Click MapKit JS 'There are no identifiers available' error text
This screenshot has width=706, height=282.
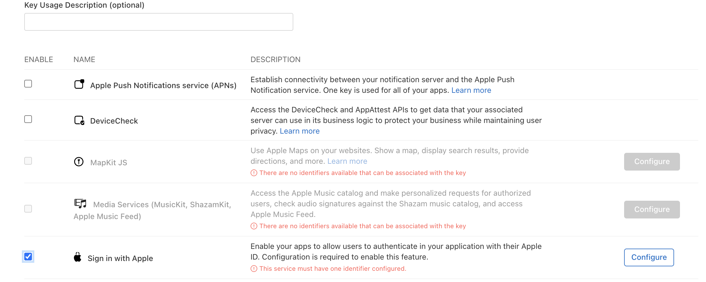point(363,173)
